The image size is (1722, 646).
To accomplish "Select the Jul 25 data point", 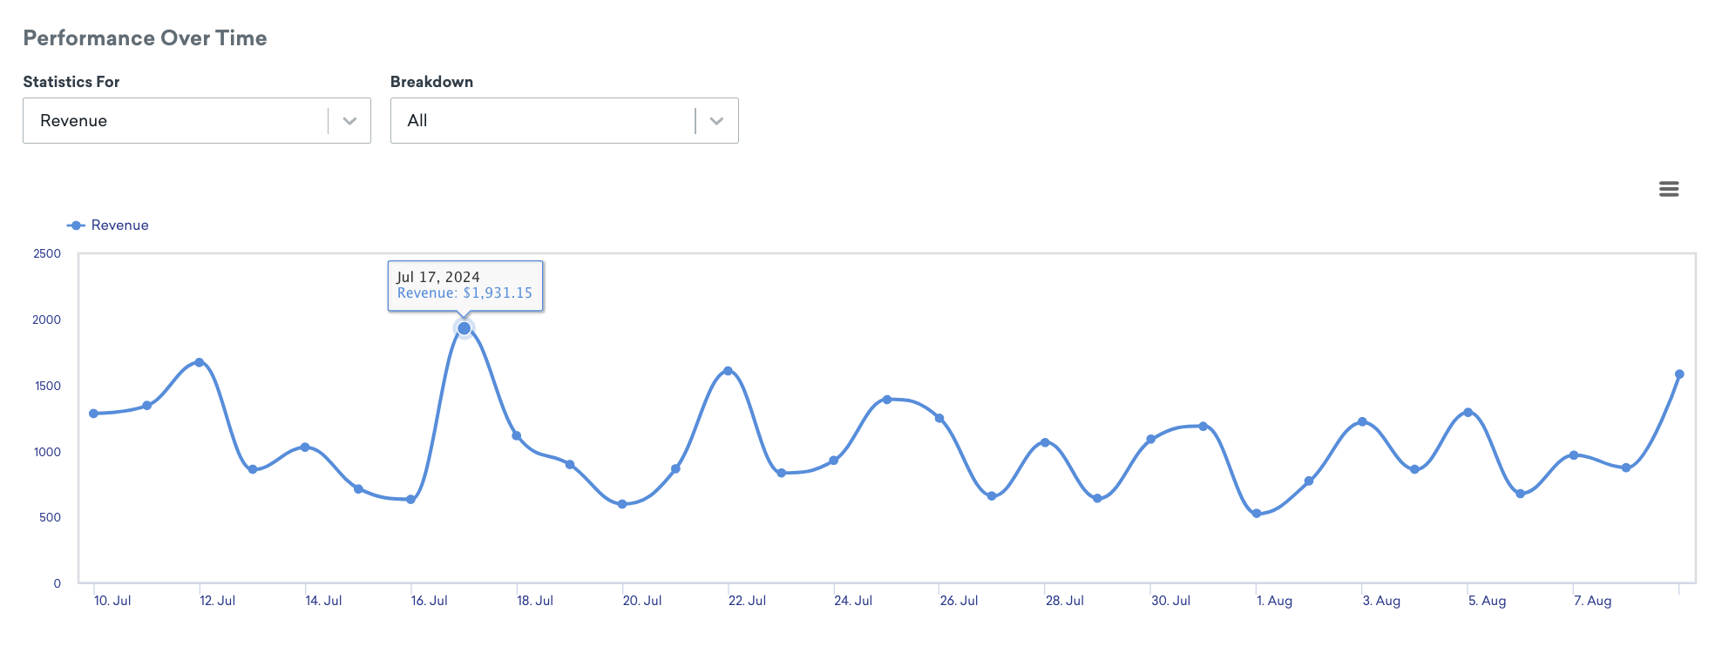I will click(x=887, y=400).
